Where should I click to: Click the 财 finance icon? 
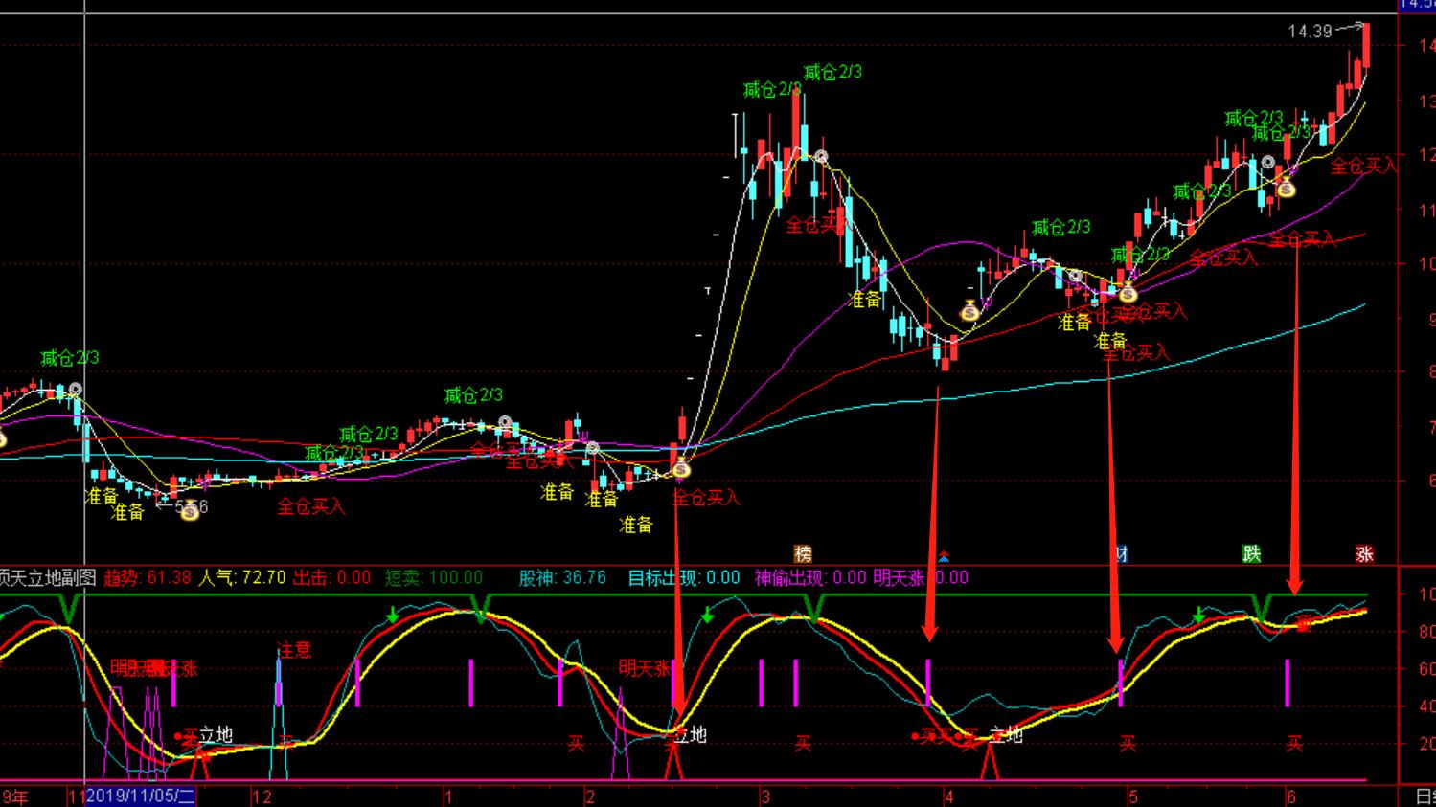1120,553
